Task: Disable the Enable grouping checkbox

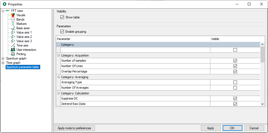Action: click(x=63, y=32)
